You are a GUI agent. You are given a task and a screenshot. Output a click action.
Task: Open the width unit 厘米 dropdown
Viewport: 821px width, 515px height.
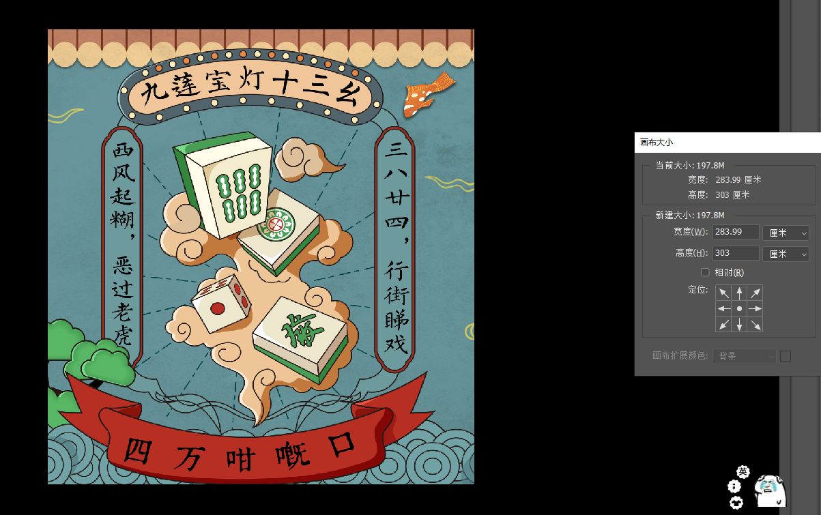point(786,233)
